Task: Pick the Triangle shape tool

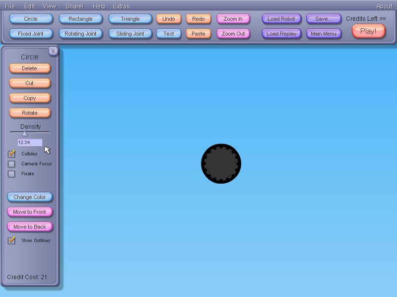Action: [130, 19]
